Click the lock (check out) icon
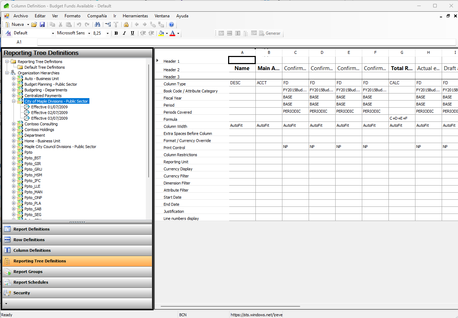458x318 pixels. 126,24
